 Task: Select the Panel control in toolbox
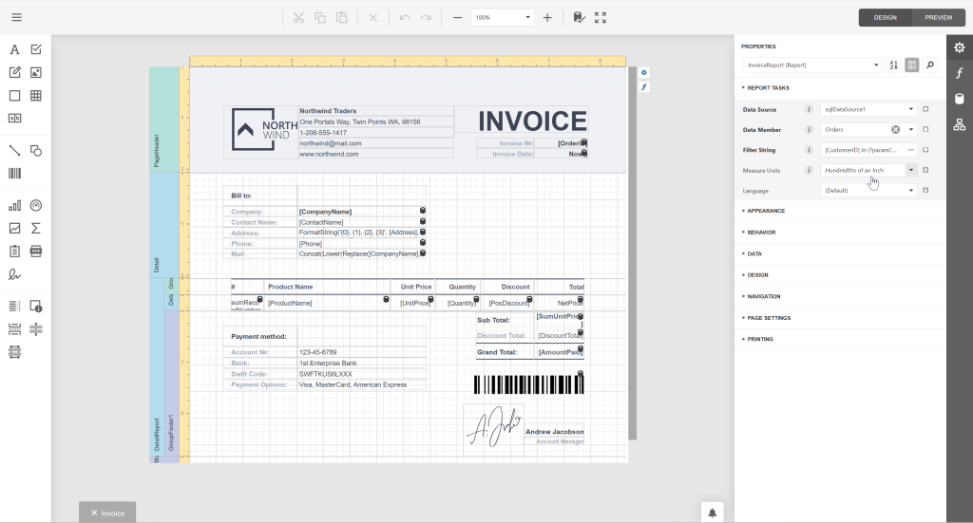pos(15,96)
